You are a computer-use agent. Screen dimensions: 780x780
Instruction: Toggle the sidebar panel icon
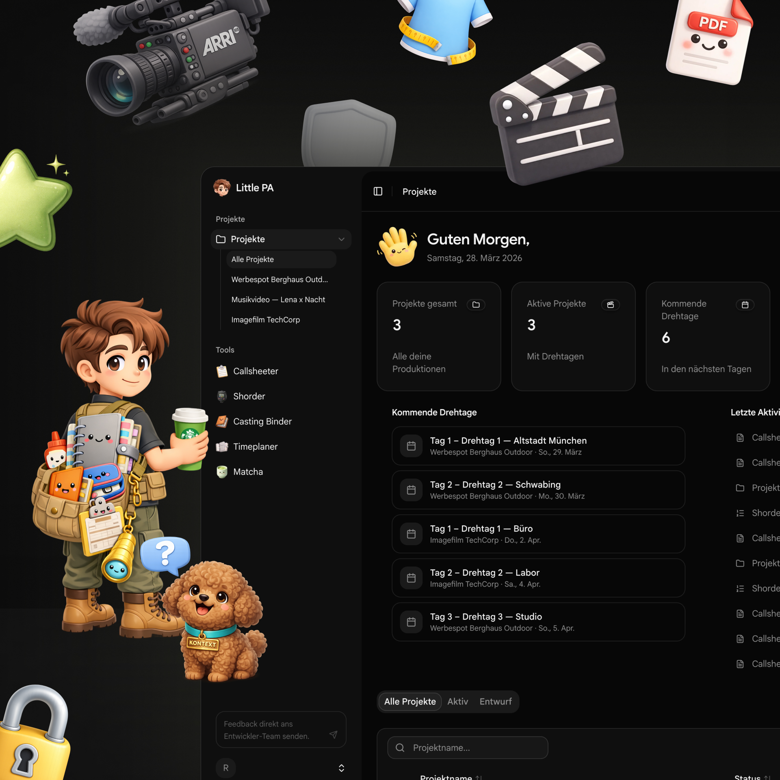click(x=378, y=191)
